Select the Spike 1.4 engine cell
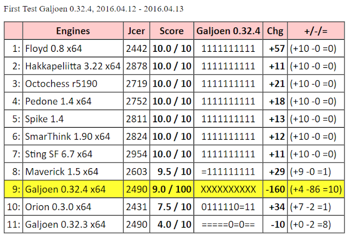 [x=73, y=119]
